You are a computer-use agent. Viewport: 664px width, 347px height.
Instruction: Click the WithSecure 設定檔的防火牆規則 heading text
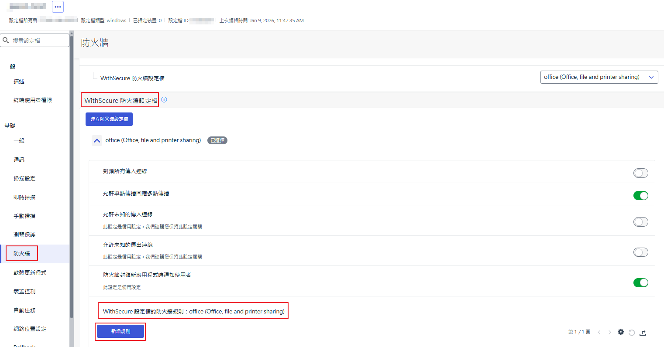coord(194,311)
